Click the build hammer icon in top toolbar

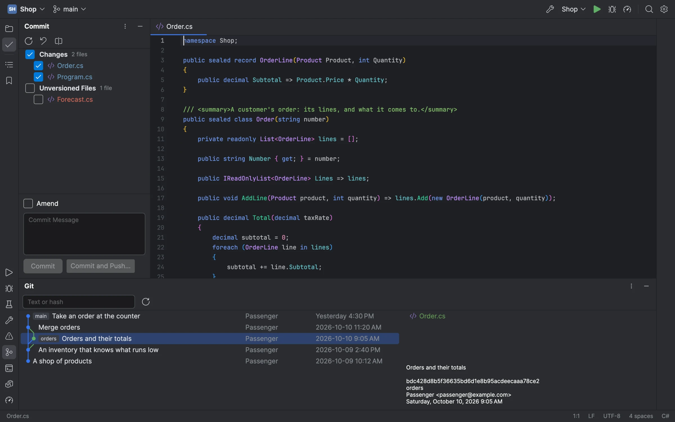[550, 9]
